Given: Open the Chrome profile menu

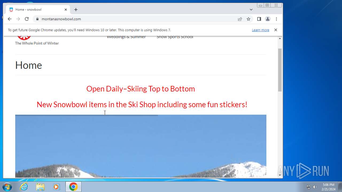Looking at the screenshot, I should [267, 19].
